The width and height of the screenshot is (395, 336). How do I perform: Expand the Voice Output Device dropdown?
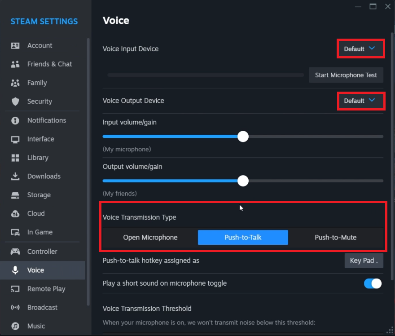pyautogui.click(x=360, y=101)
